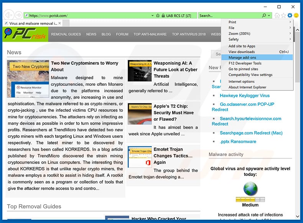Click the vertical scrollbar up arrow
Viewport: 303px width, 223px height.
298,30
